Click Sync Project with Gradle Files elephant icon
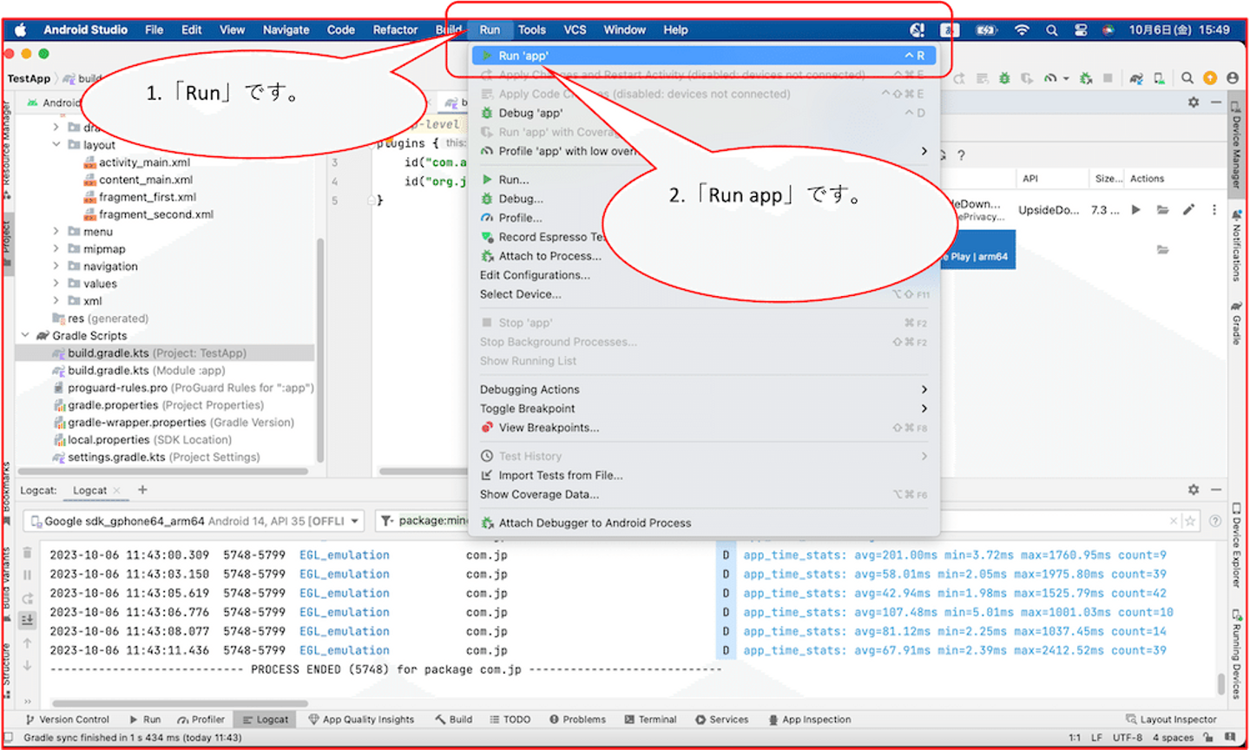This screenshot has height=750, width=1250. [1136, 78]
